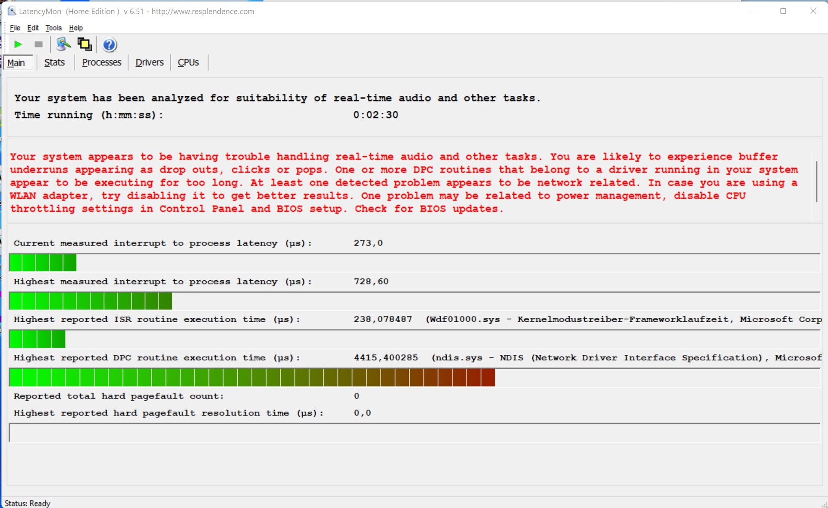Open the Tools menu
The width and height of the screenshot is (828, 508).
point(53,28)
